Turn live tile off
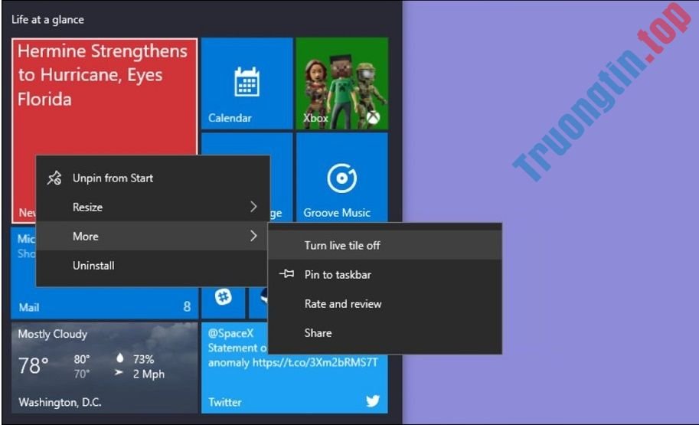This screenshot has height=425, width=699. pos(384,245)
